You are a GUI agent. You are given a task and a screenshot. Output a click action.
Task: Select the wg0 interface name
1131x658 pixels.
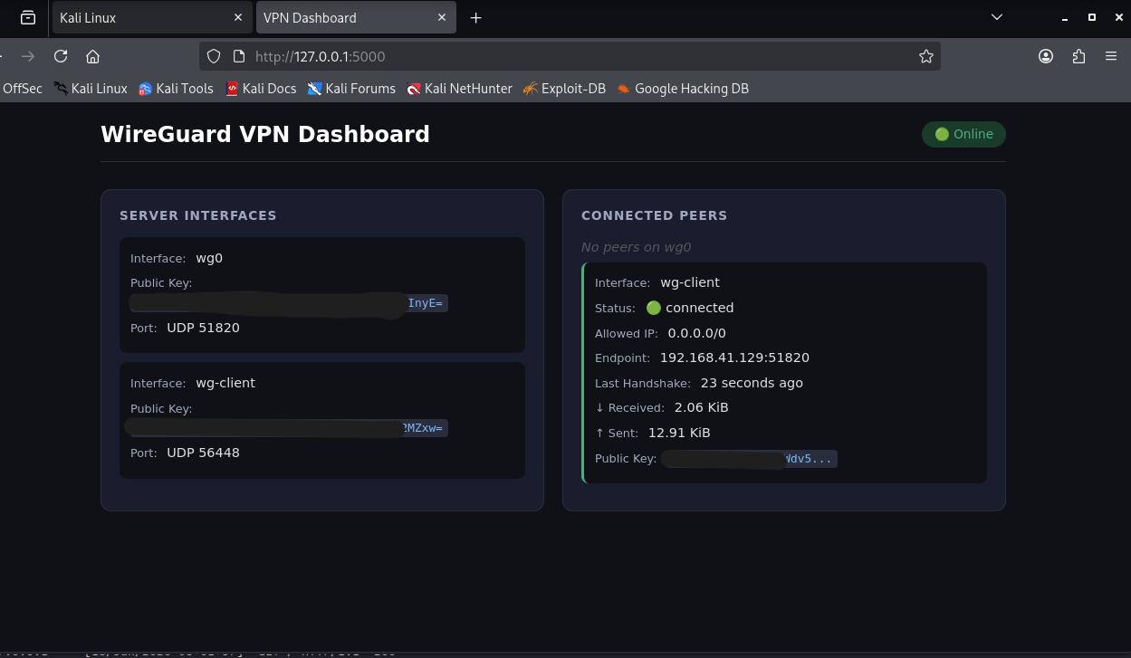(209, 258)
